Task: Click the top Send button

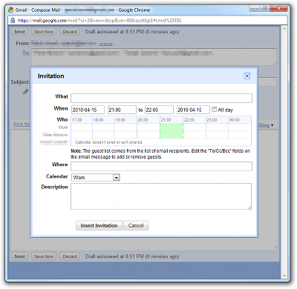Action: [x=19, y=32]
